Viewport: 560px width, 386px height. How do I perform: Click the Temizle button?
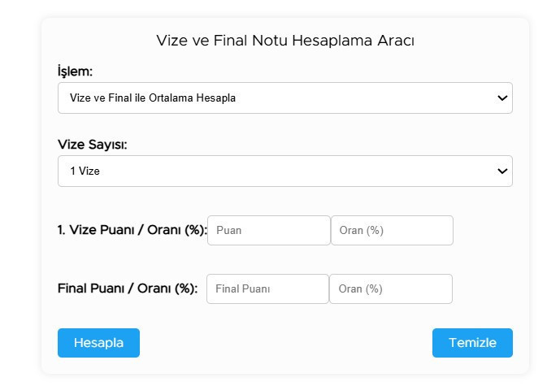(x=472, y=343)
